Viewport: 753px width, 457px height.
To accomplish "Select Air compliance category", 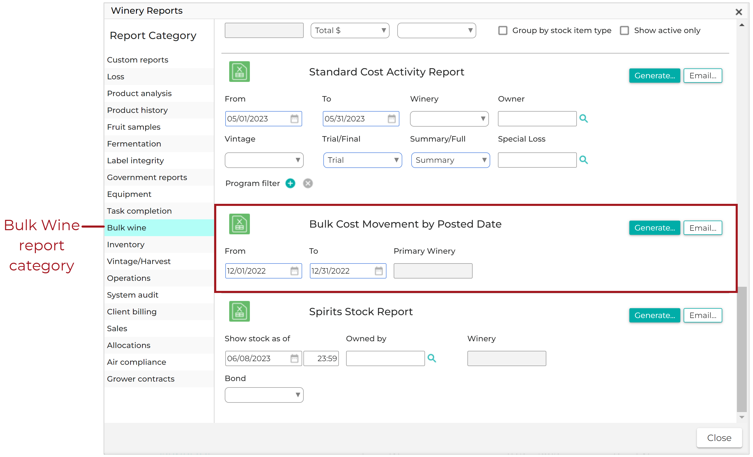I will pyautogui.click(x=159, y=362).
